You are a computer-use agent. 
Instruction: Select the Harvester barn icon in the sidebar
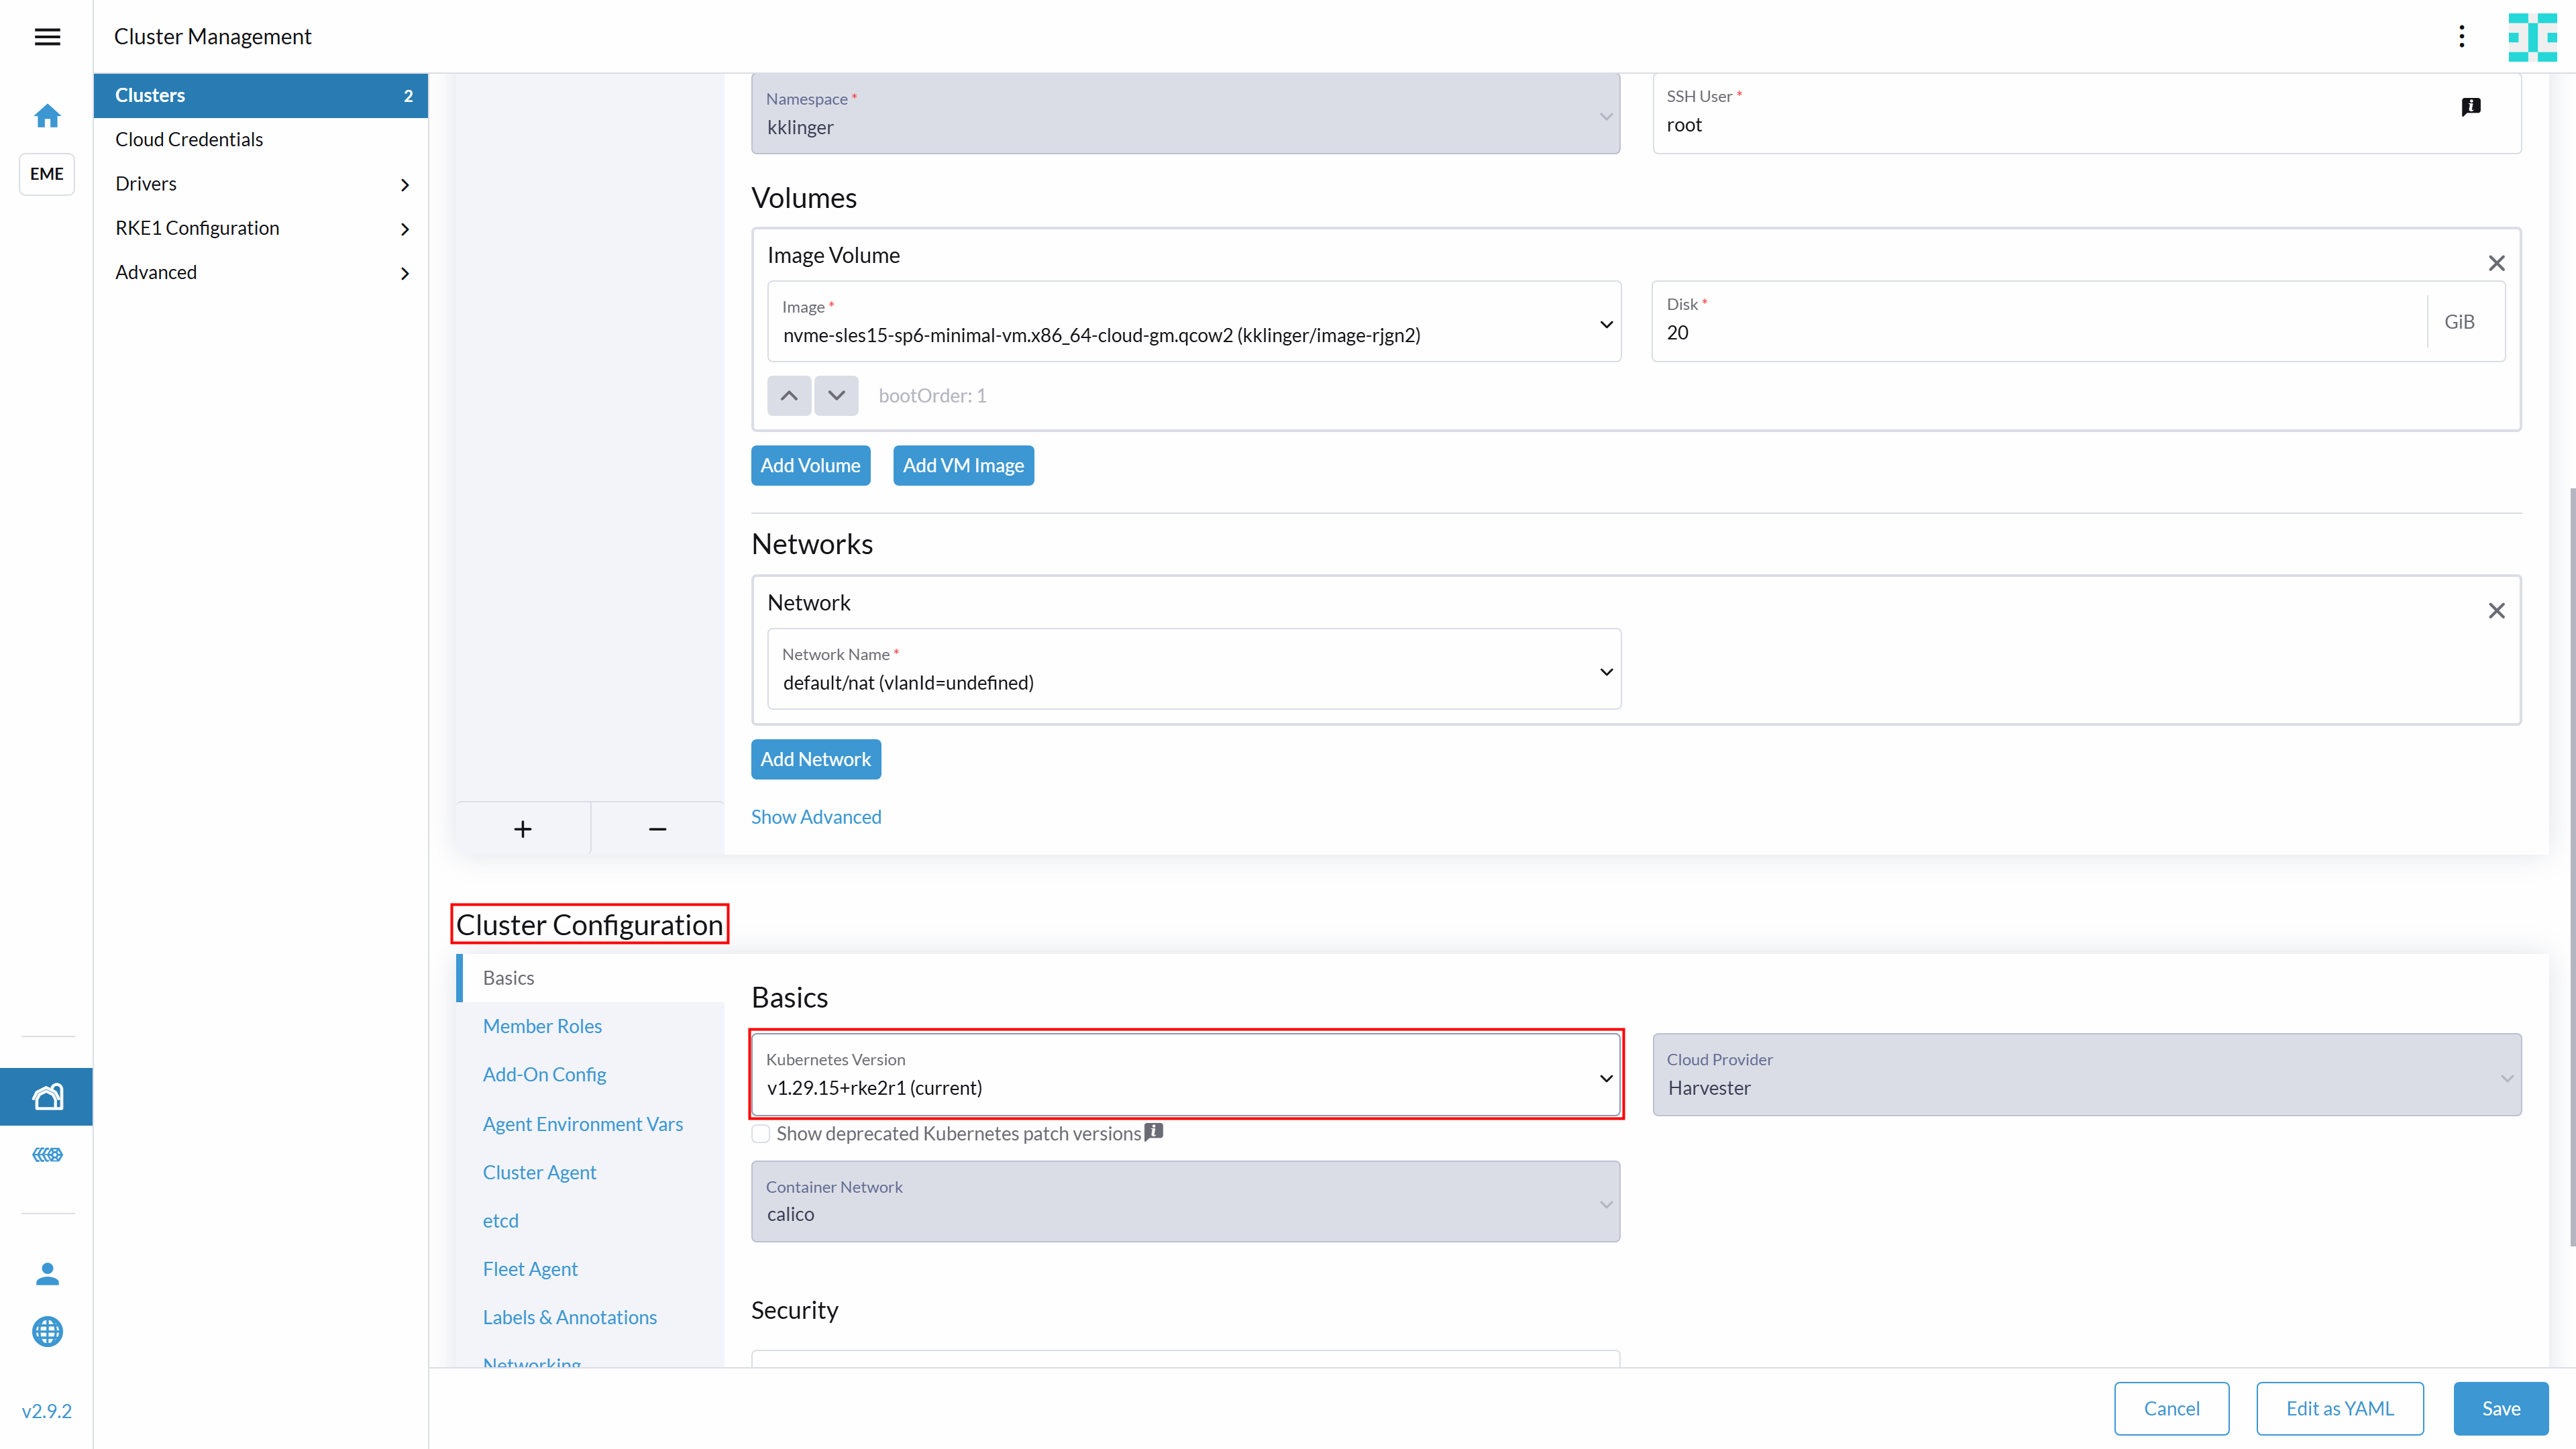(x=47, y=1096)
